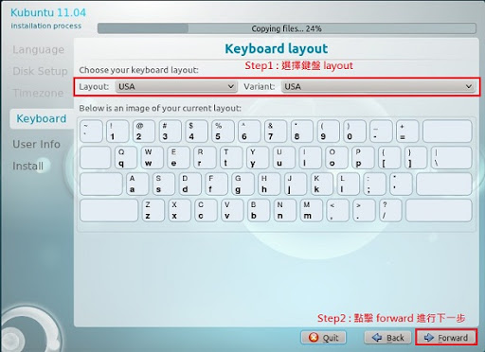Click the W key in layout preview
The image size is (485, 352).
pos(152,157)
